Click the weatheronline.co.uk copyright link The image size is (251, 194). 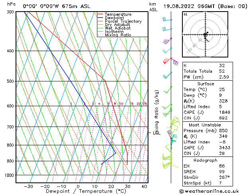click(209, 191)
